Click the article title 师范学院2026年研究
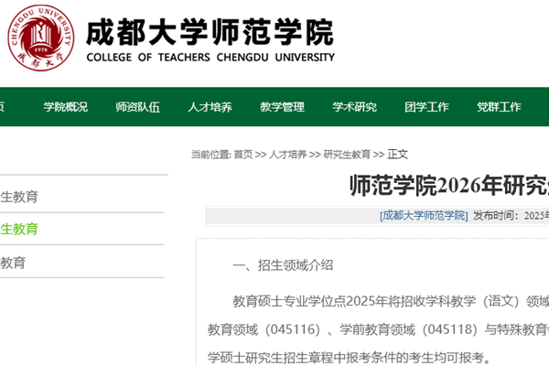 (x=449, y=185)
